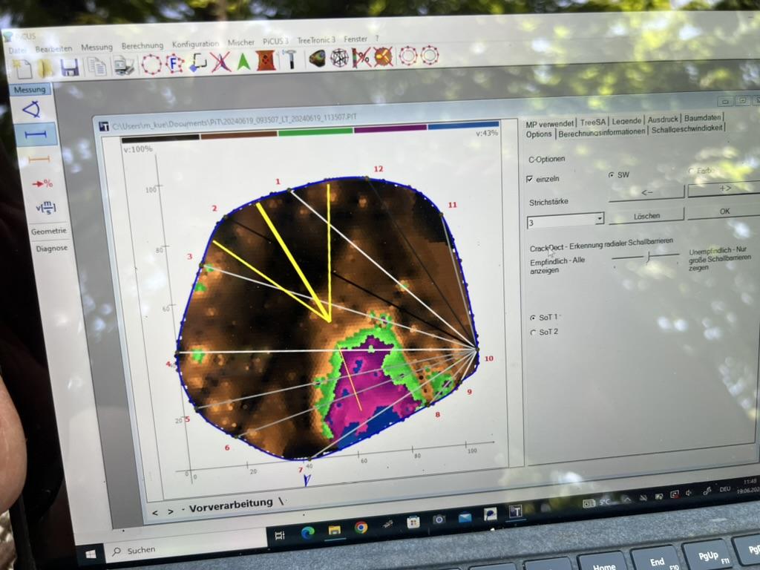Viewport: 760px width, 570px height.
Task: Select the blue arc caliper tool in sidebar
Action: [x=31, y=110]
